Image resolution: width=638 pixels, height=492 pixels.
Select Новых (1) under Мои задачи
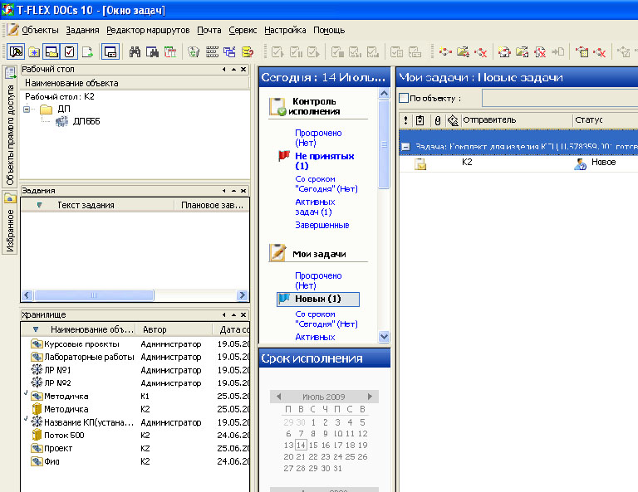[x=318, y=299]
